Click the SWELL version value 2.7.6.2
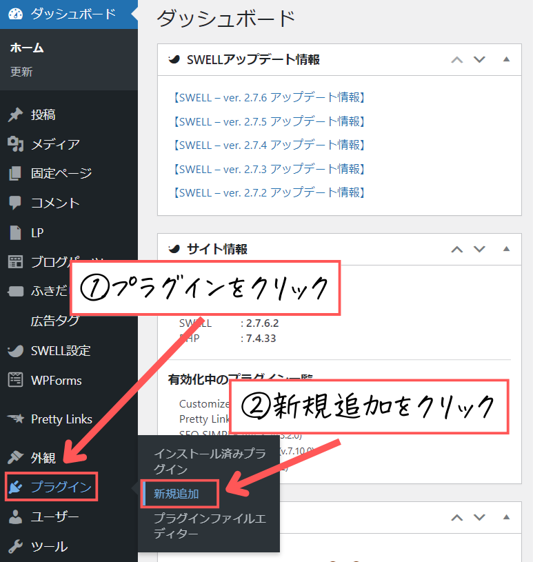This screenshot has width=533, height=562. (x=263, y=323)
